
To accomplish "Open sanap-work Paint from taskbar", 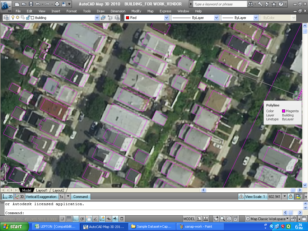I will [200, 227].
